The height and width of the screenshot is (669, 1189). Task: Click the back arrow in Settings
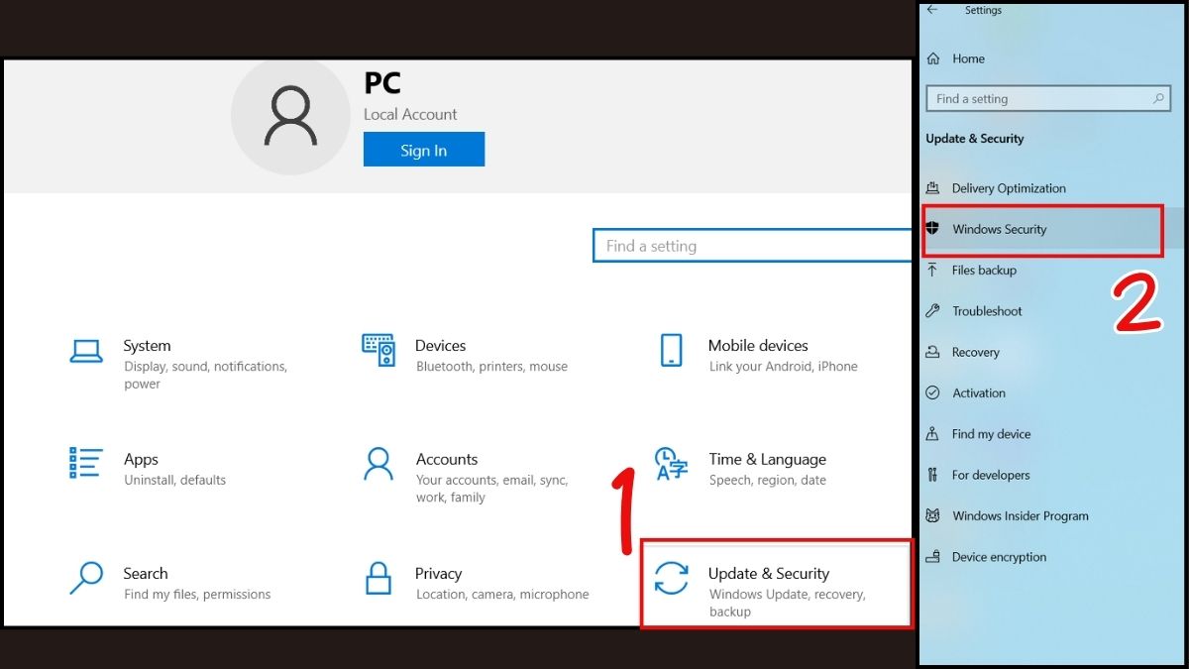(x=931, y=9)
